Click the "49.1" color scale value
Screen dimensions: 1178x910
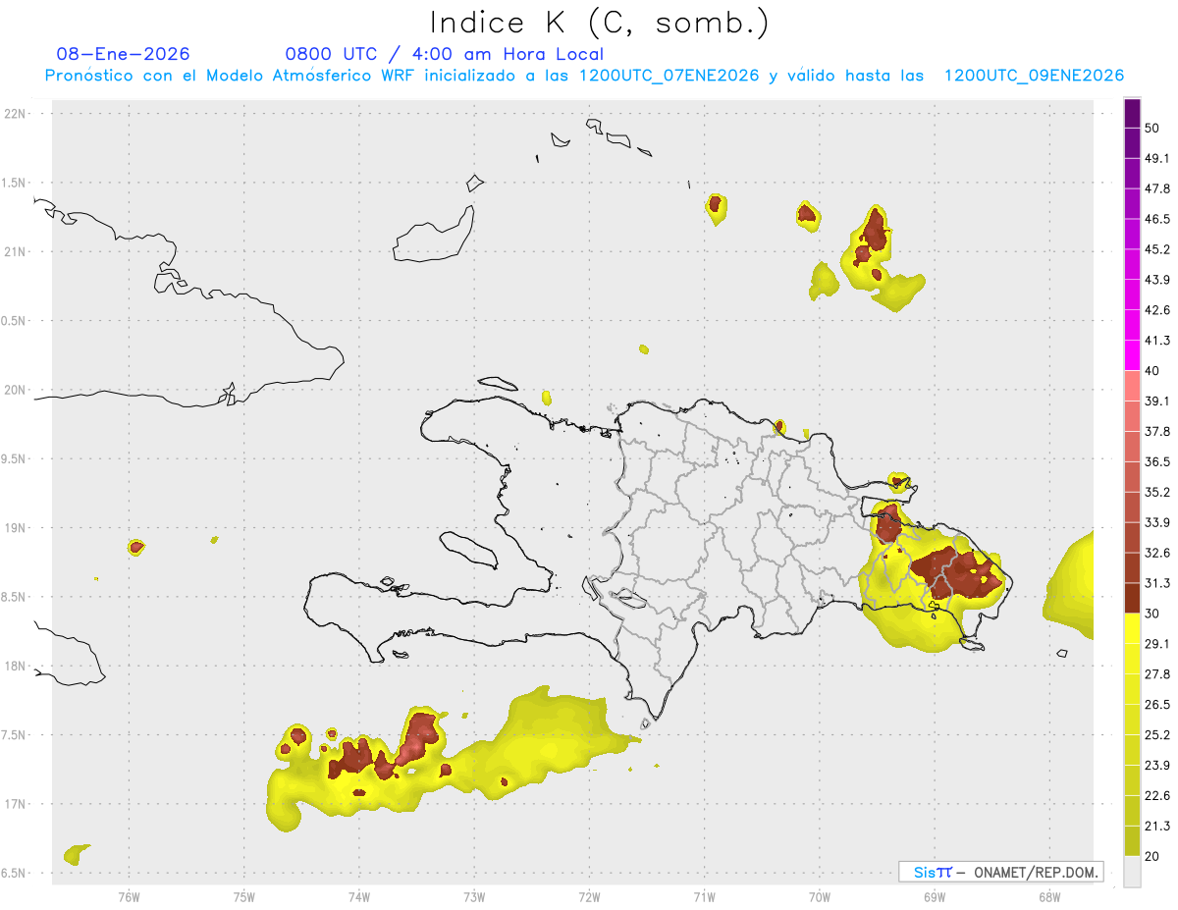(x=1157, y=158)
